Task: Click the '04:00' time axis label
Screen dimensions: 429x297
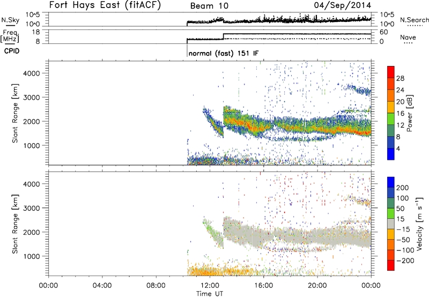Action: tap(102, 286)
